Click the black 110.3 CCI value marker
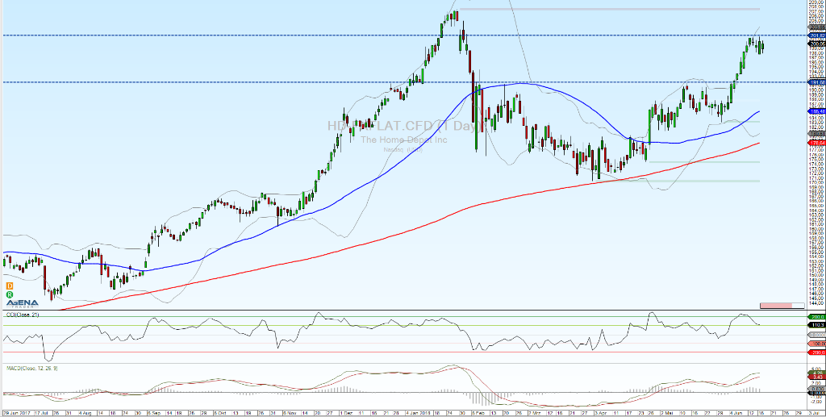 click(x=817, y=325)
